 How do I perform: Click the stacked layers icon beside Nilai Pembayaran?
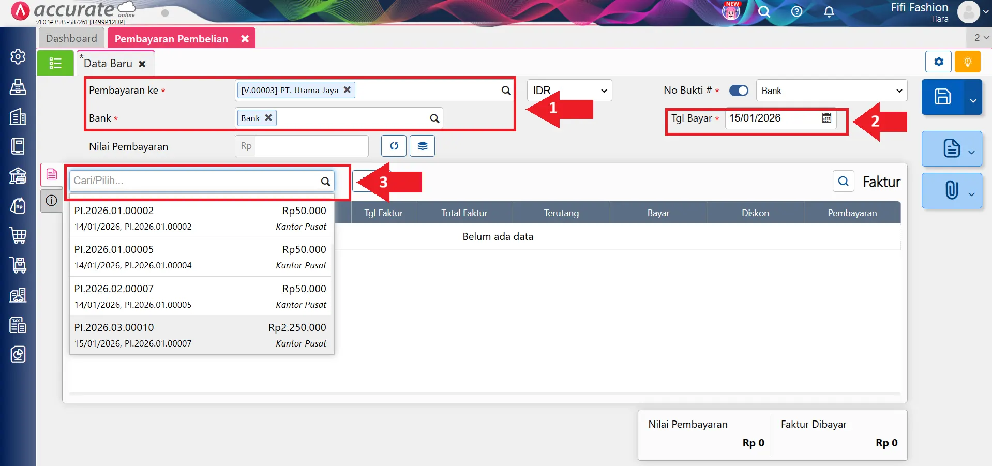(422, 146)
